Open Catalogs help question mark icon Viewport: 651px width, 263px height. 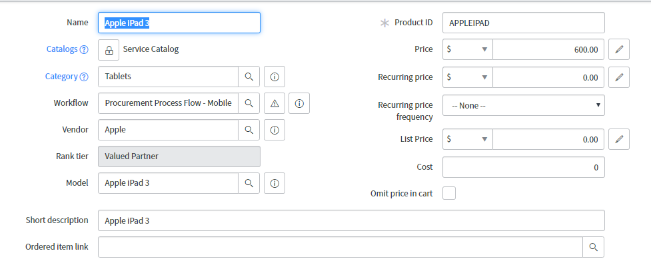(83, 50)
